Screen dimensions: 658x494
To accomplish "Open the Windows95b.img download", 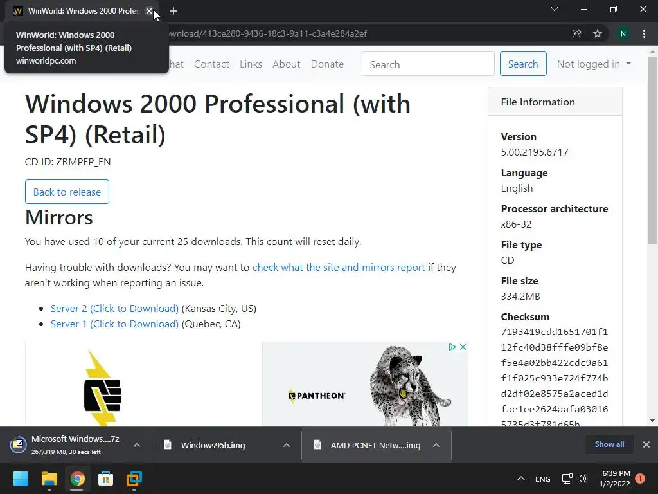I will (213, 445).
